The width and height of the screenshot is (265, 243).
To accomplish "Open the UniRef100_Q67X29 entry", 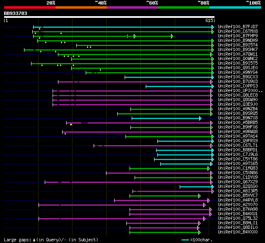I will [x=238, y=182].
